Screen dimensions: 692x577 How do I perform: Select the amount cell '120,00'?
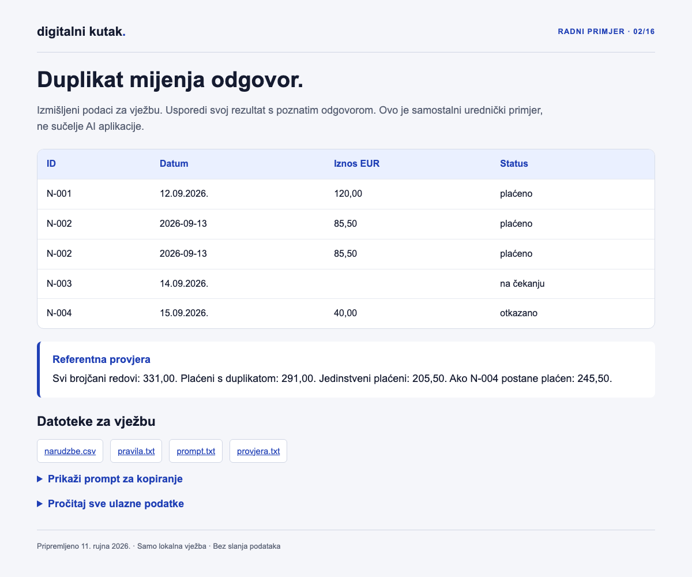coord(408,194)
